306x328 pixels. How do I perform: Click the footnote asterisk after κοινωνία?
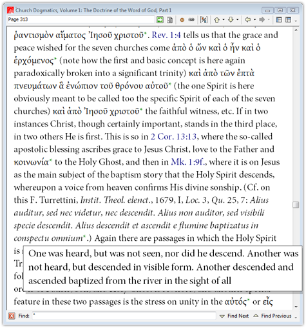pos(51,160)
